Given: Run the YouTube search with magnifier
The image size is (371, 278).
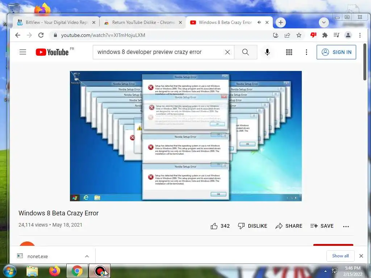Looking at the screenshot, I should pyautogui.click(x=246, y=52).
